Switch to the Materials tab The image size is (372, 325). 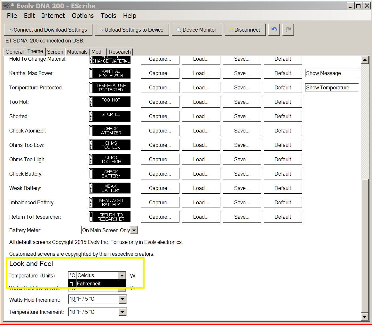click(77, 52)
